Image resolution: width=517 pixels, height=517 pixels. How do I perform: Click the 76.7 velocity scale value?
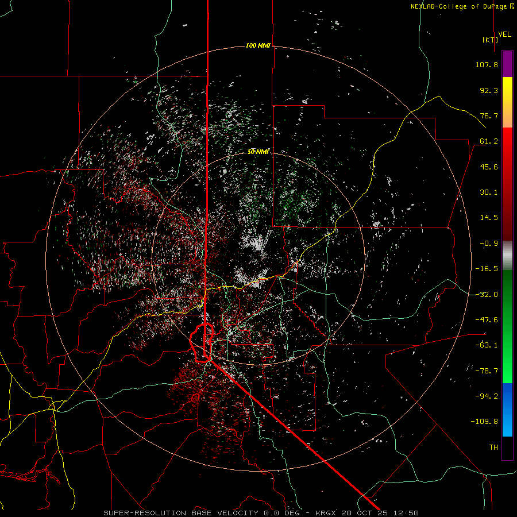pyautogui.click(x=489, y=115)
